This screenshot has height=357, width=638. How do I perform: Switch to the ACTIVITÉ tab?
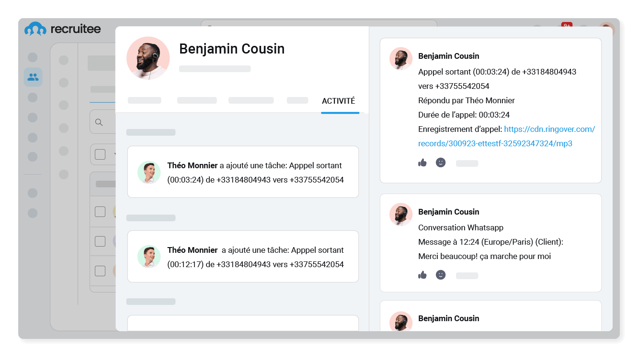pyautogui.click(x=338, y=101)
